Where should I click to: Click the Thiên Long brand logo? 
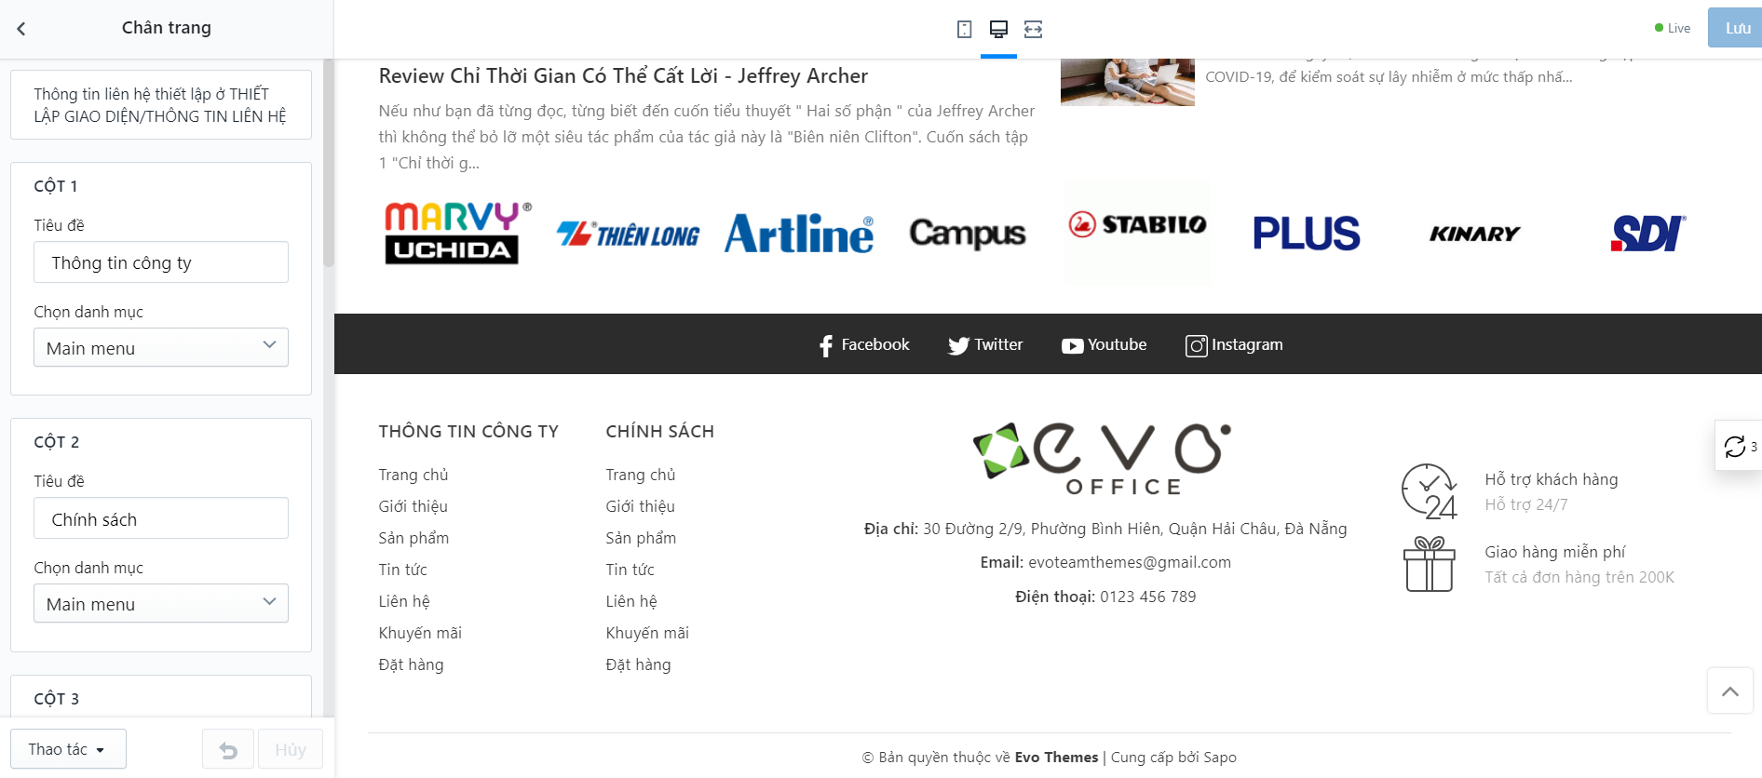628,234
